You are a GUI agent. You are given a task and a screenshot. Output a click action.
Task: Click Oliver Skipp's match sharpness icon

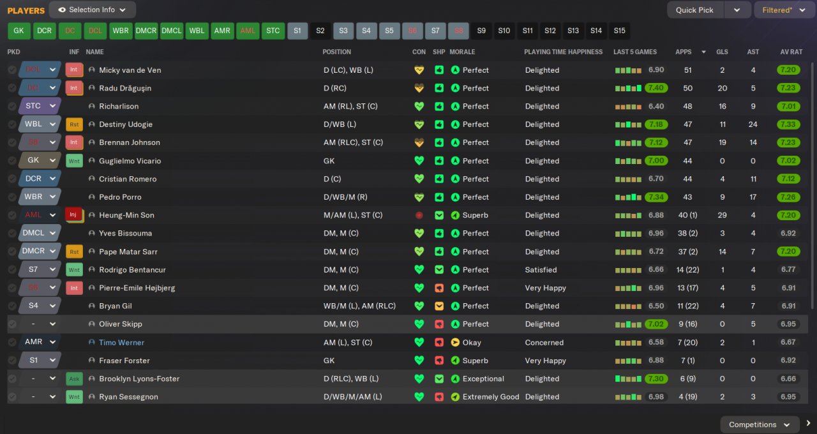(x=439, y=324)
